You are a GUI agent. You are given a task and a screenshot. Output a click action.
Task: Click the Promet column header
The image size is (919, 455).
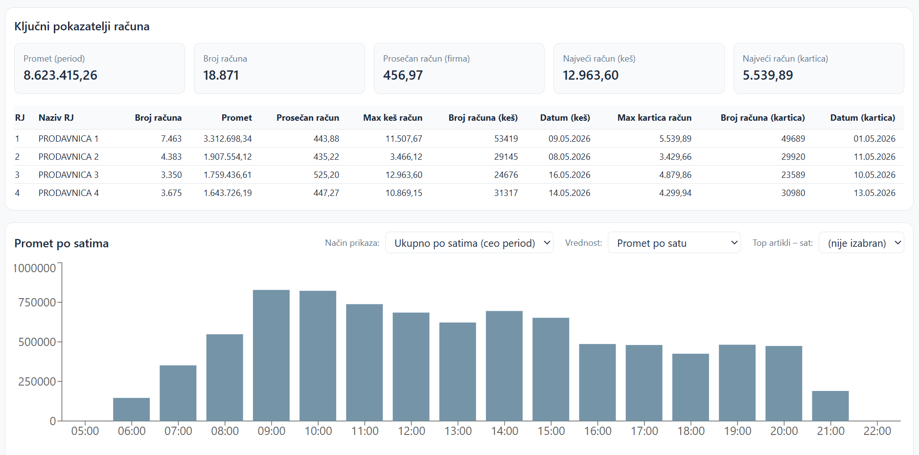[x=236, y=118]
